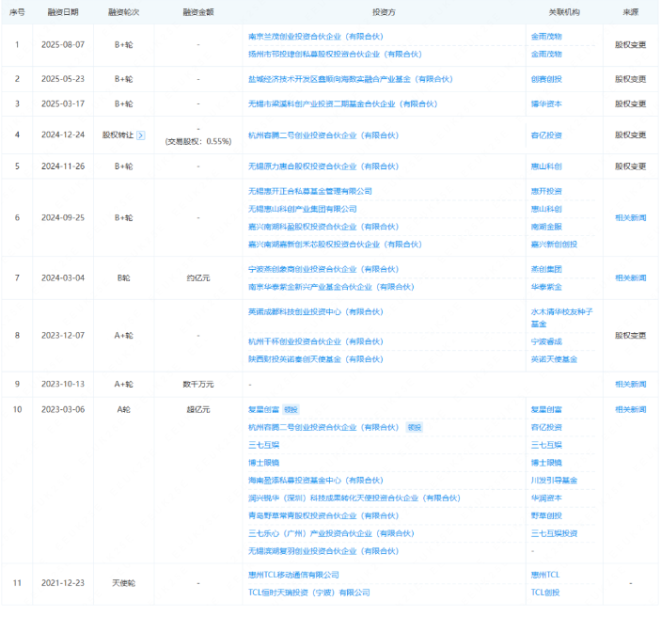Open investor 南京兰茂创业投资合伙企业（有限合伙）
Image resolution: width=661 pixels, height=617 pixels.
click(315, 37)
